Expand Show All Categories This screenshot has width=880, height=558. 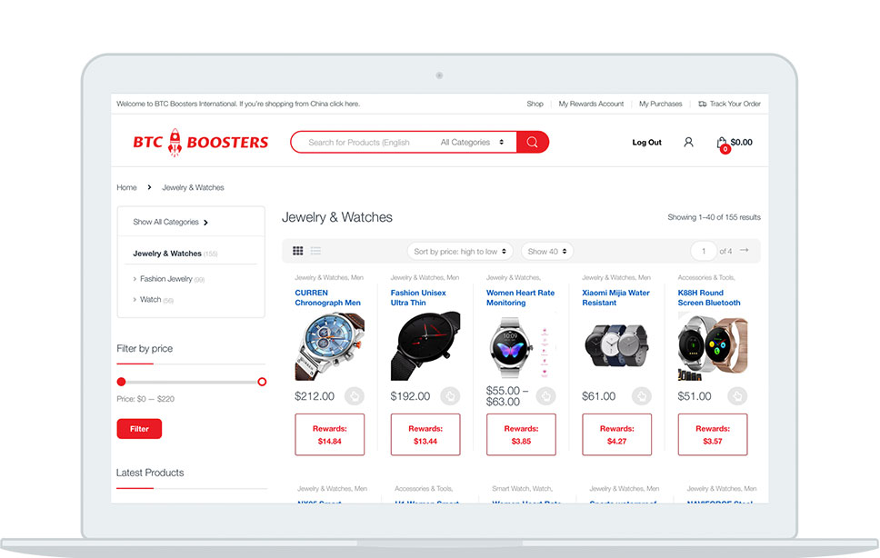coord(171,222)
